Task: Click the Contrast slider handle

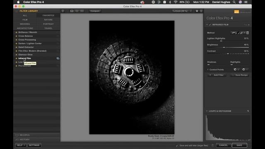Action: click(x=228, y=53)
